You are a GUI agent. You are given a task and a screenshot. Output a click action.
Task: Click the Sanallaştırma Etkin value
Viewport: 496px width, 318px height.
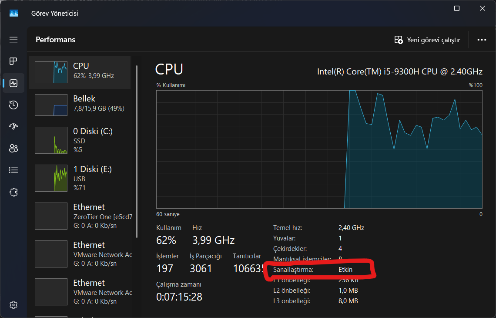point(345,270)
